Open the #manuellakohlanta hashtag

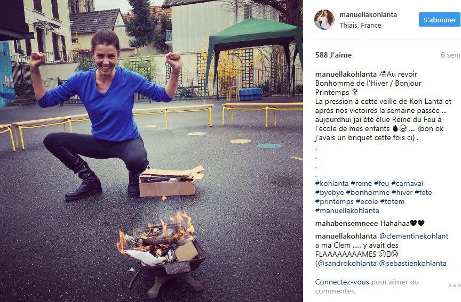click(x=347, y=211)
